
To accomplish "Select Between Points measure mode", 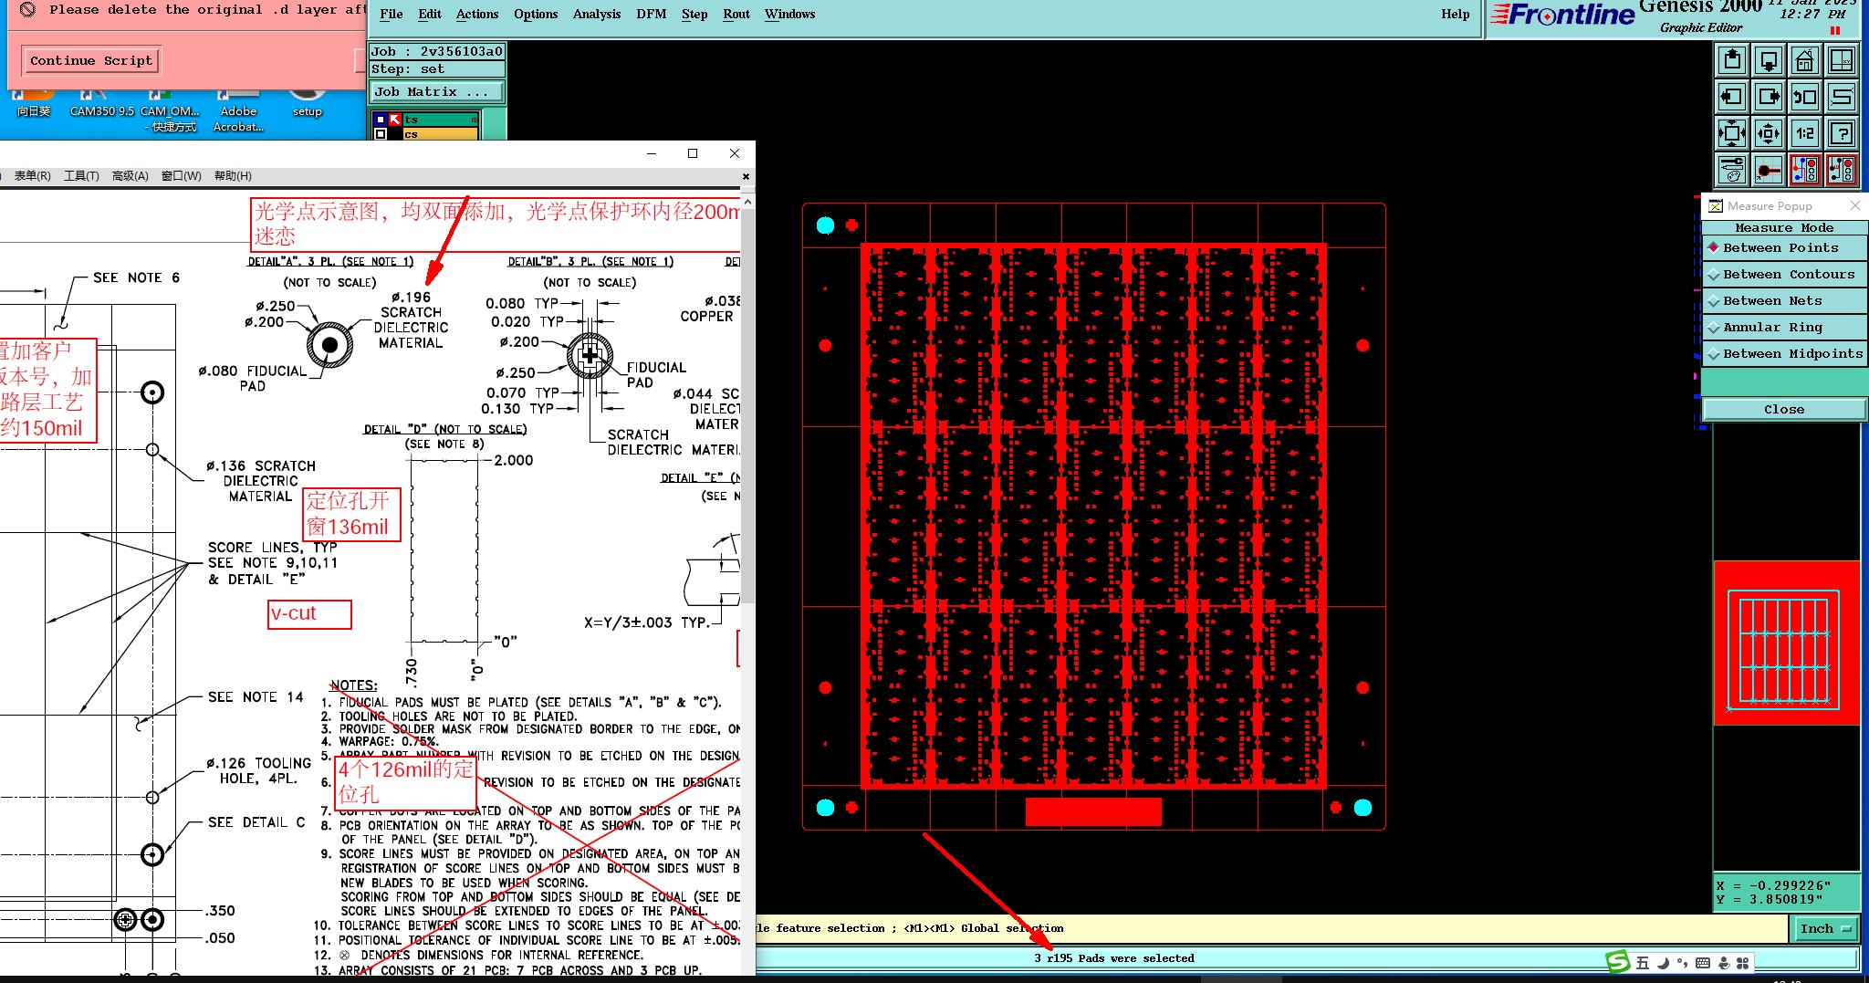I will [1784, 248].
